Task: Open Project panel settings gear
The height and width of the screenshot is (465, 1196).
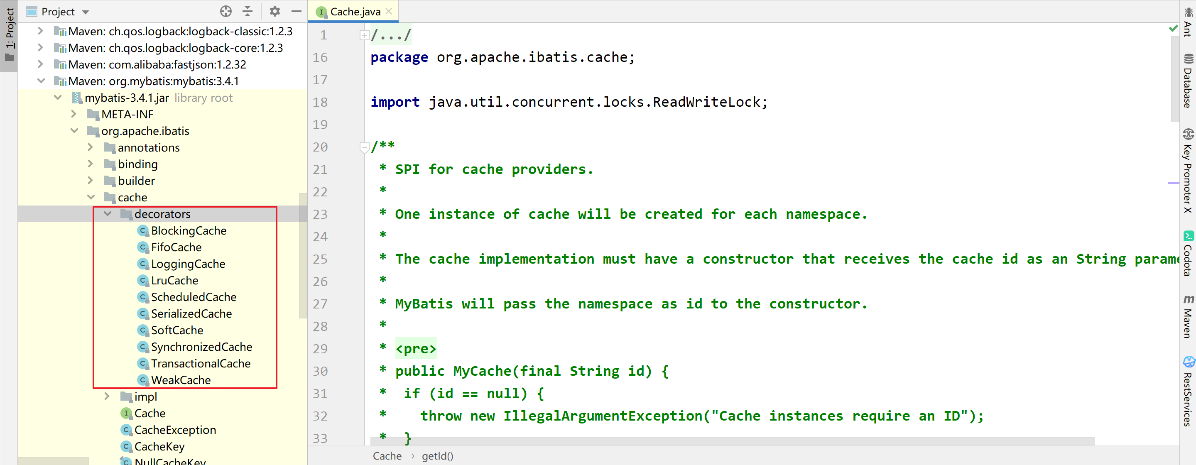Action: 274,11
